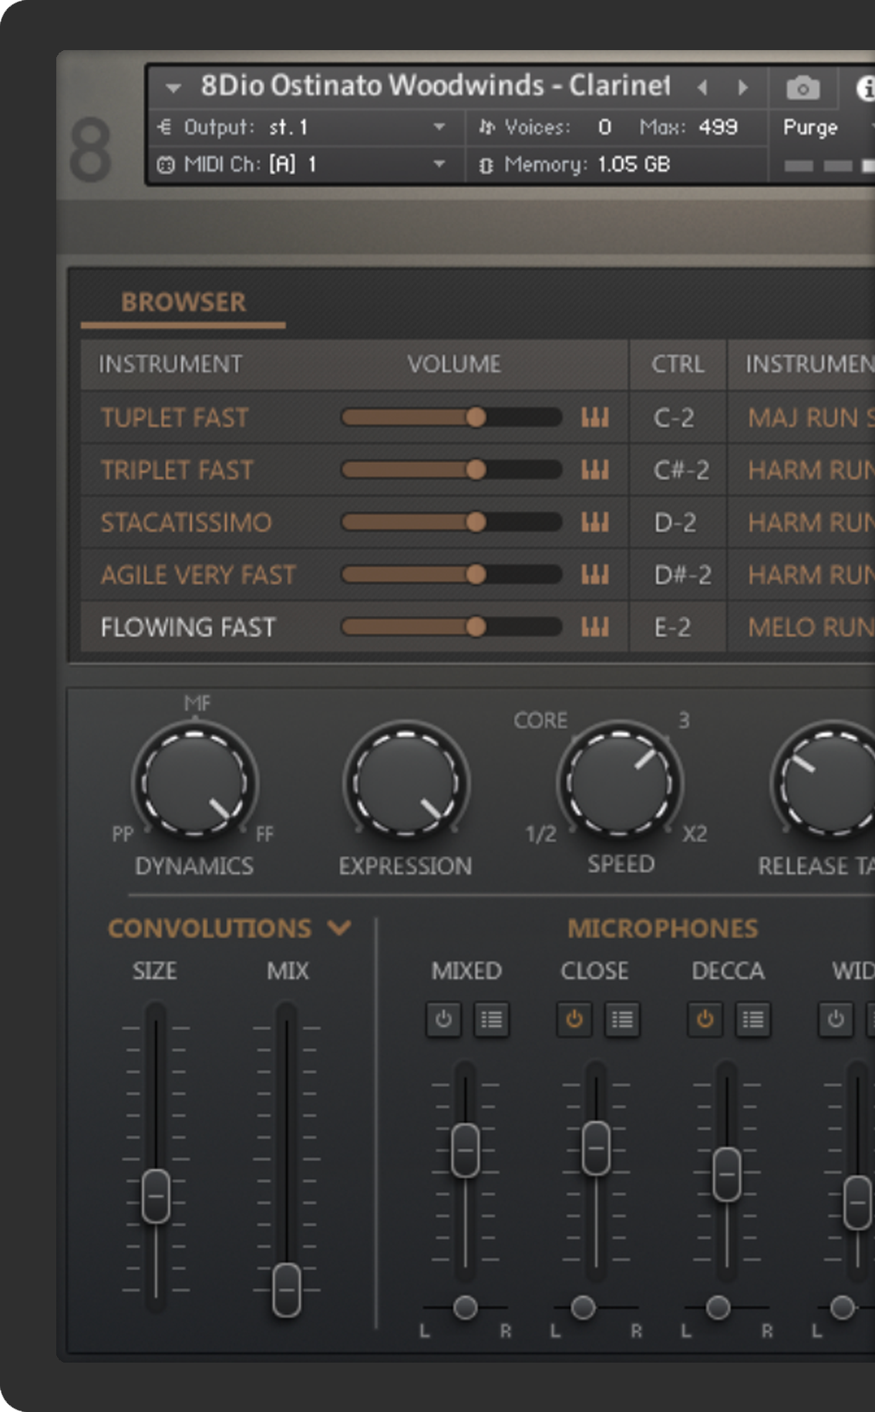Open the CLOSE microphone settings list icon

click(x=622, y=1019)
